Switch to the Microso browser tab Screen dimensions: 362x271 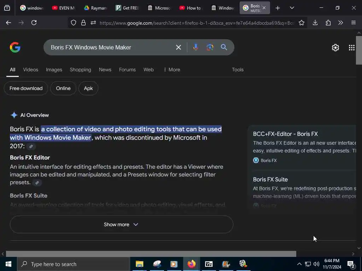click(159, 8)
